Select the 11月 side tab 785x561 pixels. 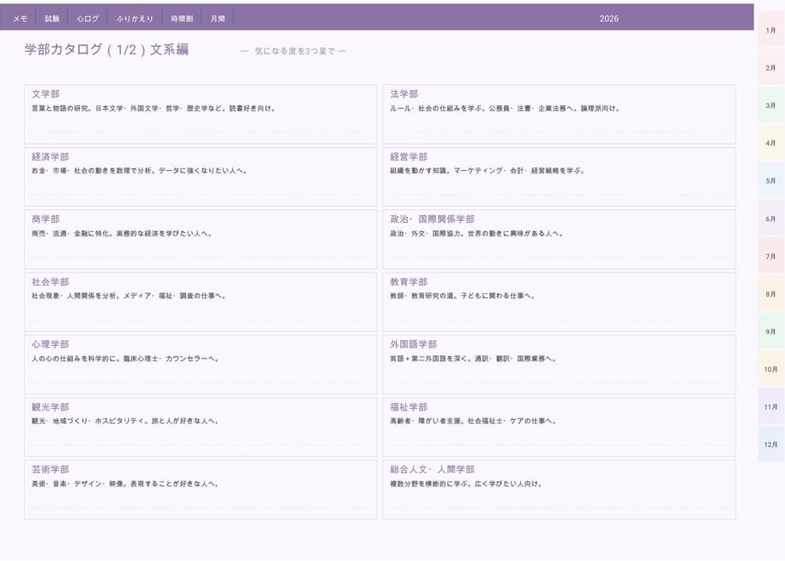coord(771,406)
